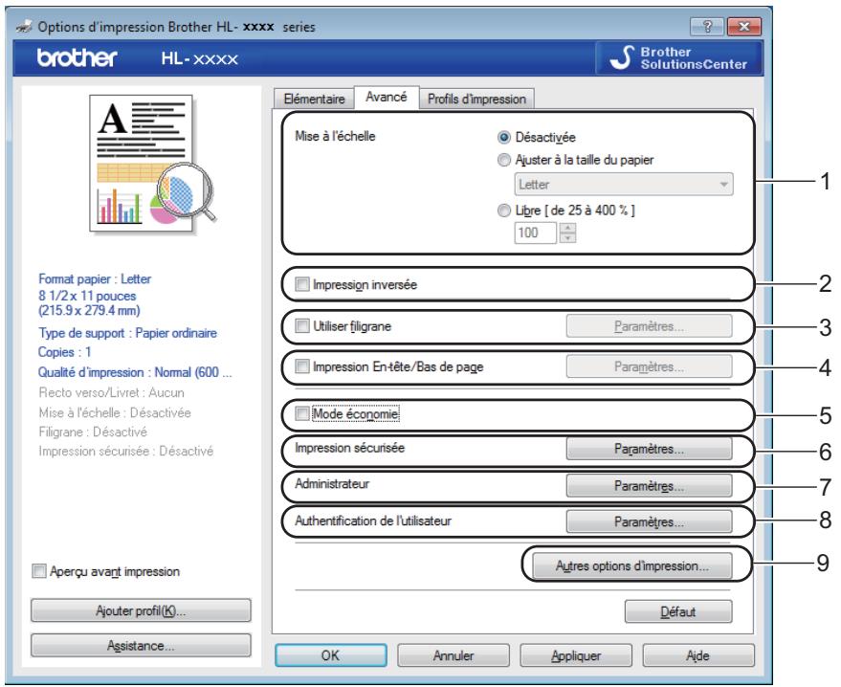This screenshot has height=687, width=841.
Task: Select the Avancé tab
Action: (x=387, y=97)
